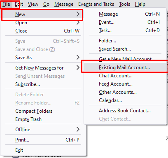
Task: Open the View menu
Action: (x=33, y=4)
